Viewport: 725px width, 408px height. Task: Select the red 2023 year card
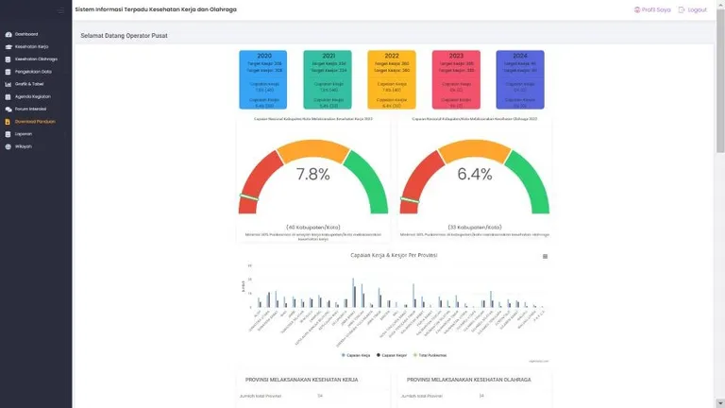(456, 79)
